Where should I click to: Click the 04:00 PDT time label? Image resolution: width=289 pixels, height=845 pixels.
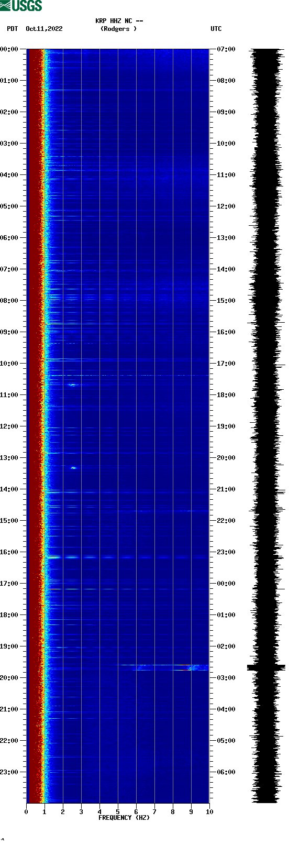(x=9, y=175)
